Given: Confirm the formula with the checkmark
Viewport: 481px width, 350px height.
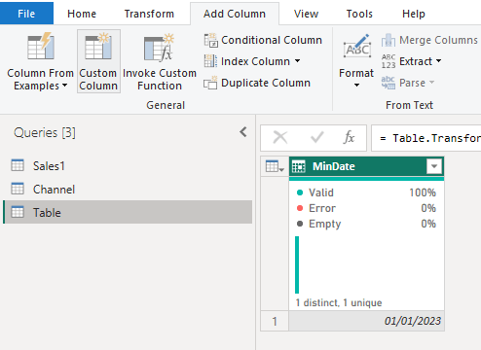Looking at the screenshot, I should pos(316,138).
